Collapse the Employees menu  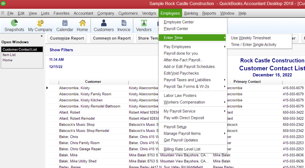coord(170,13)
